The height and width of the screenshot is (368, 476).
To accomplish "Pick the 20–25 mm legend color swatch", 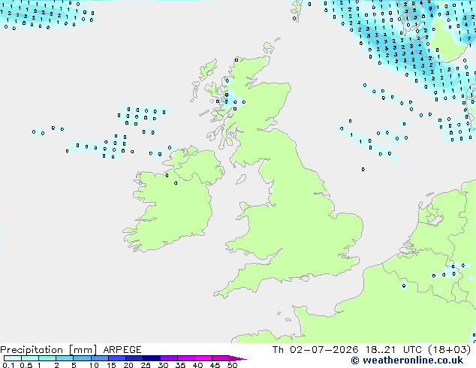I will (x=134, y=358).
